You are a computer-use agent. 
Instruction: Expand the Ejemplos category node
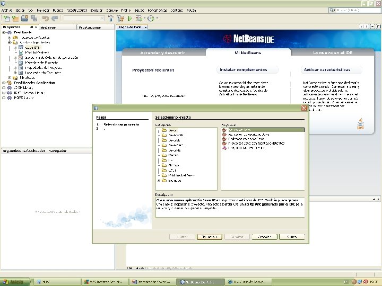point(159,181)
